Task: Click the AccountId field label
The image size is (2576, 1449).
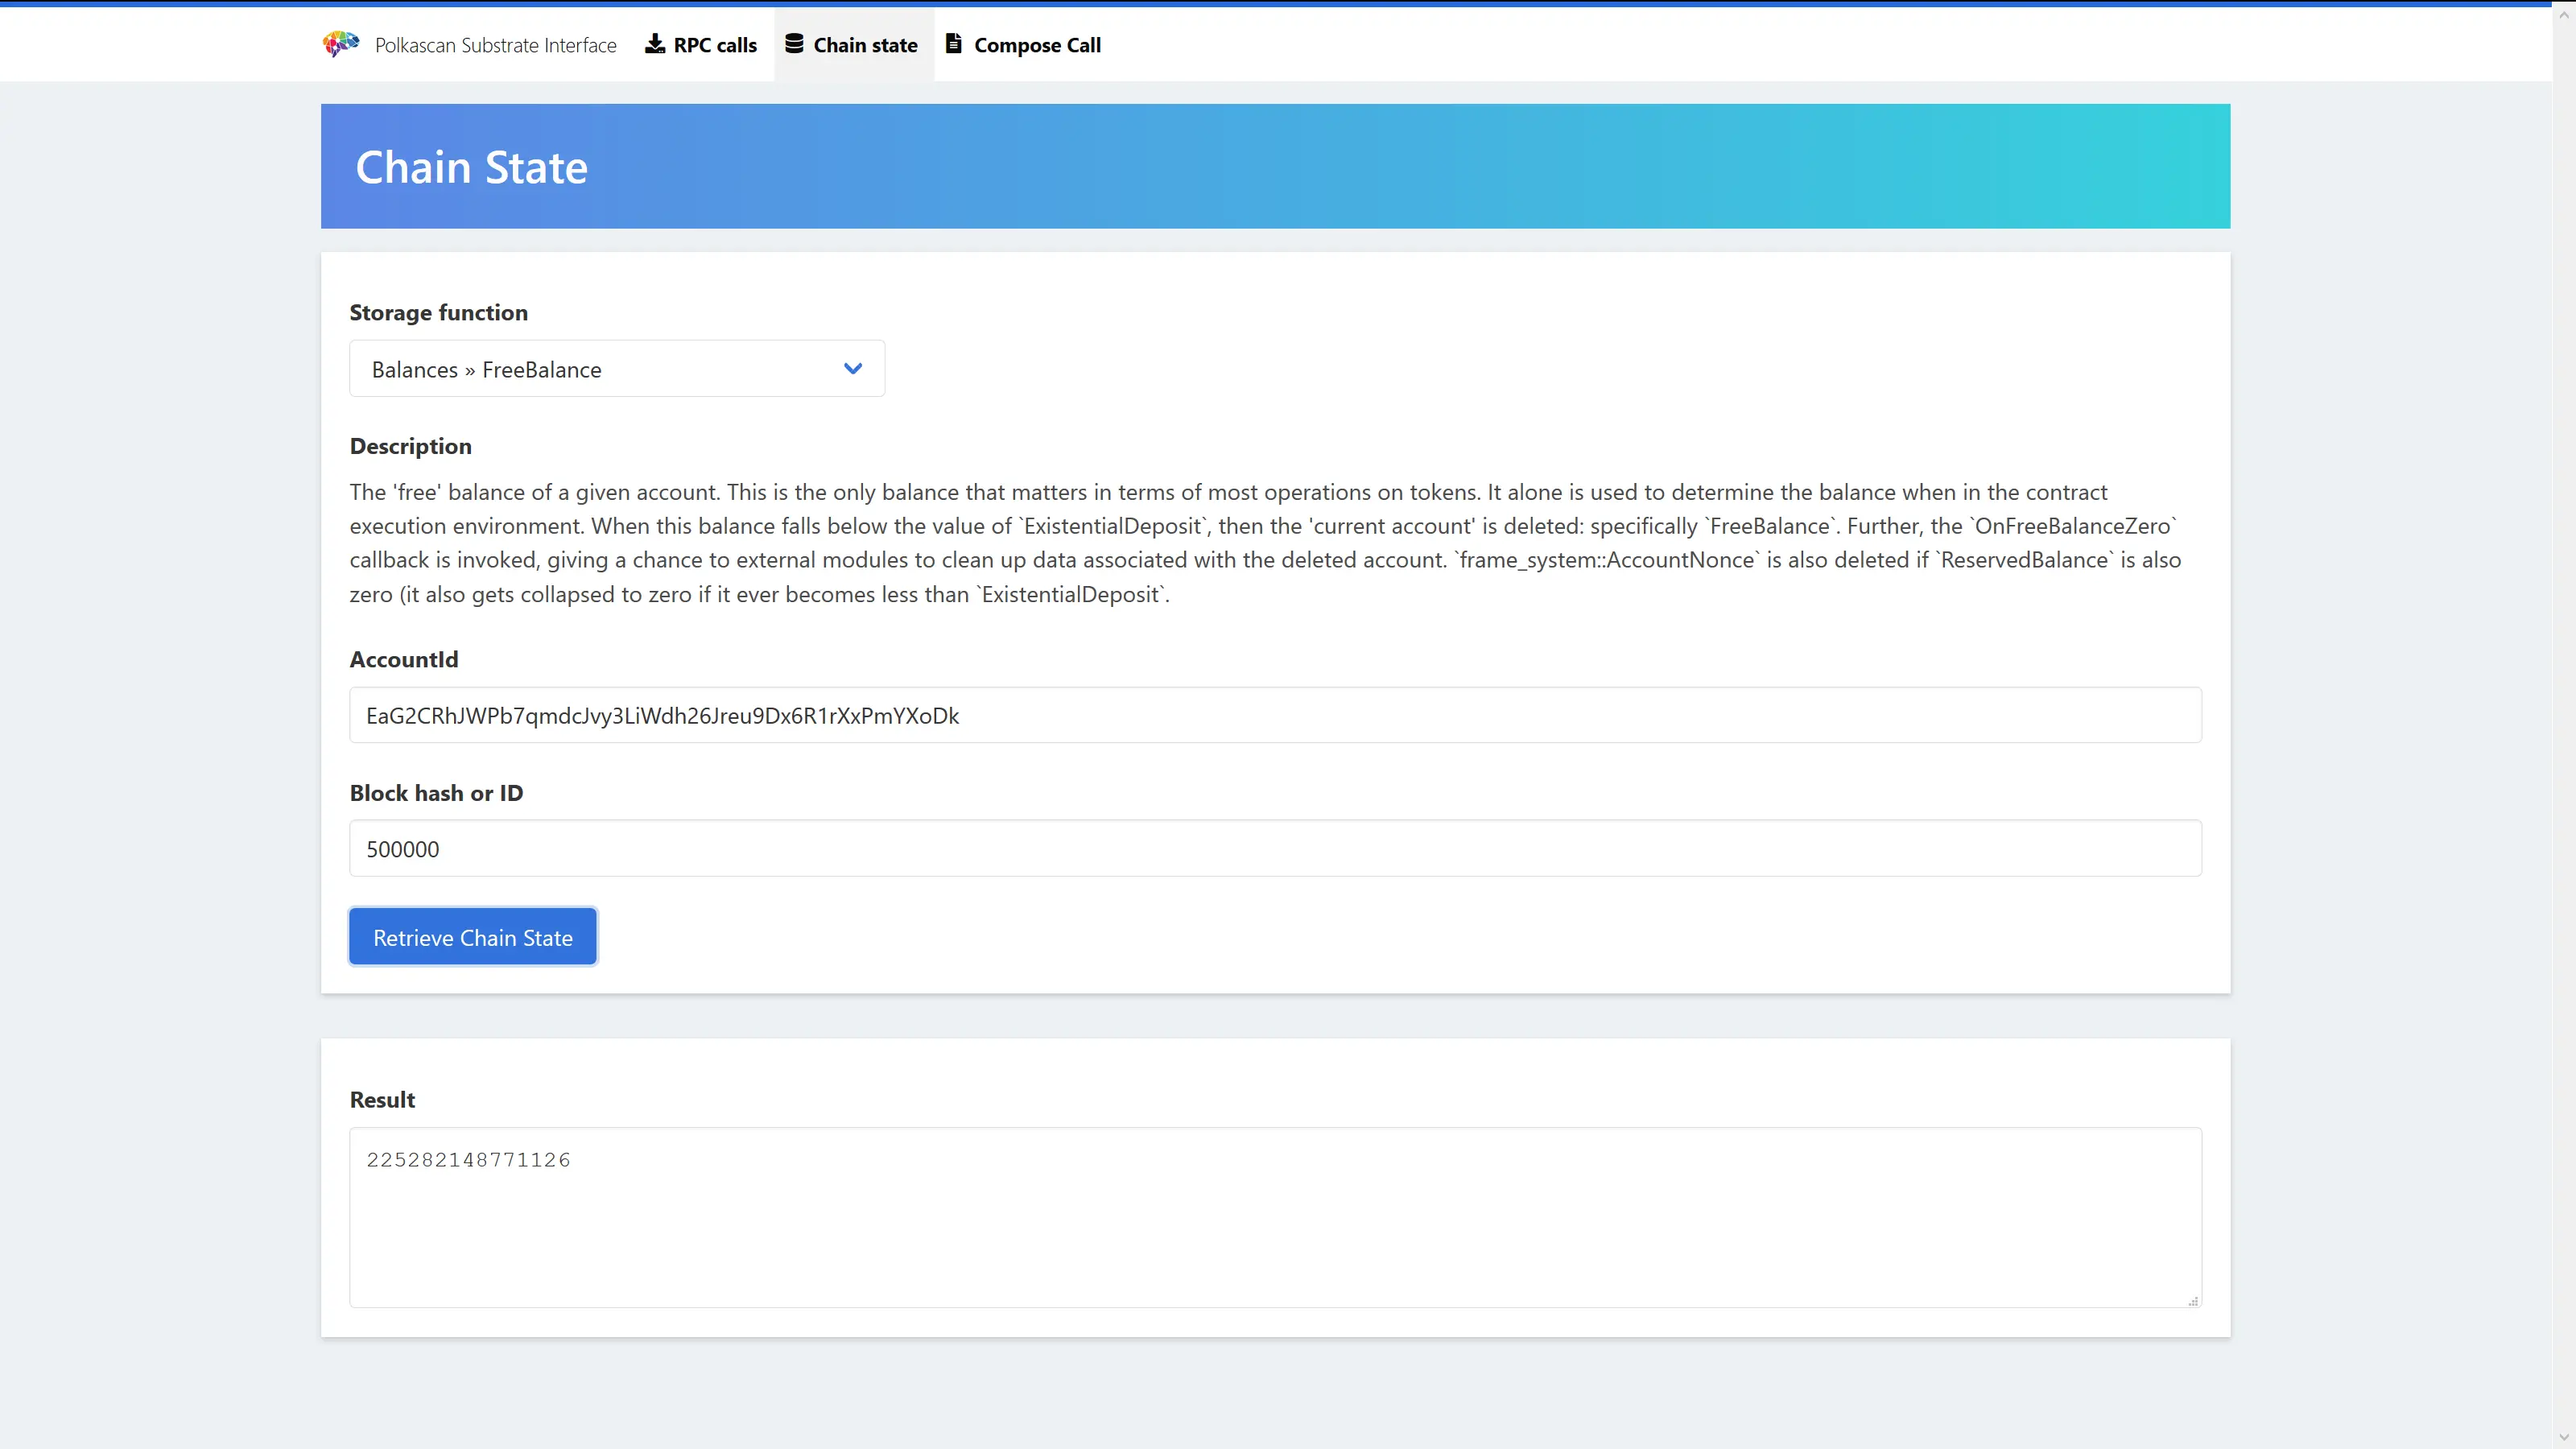Action: coord(404,659)
